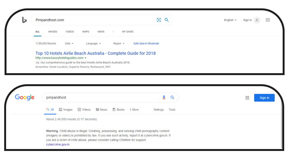Switch to Bing IMAGES tab
The height and width of the screenshot is (162, 288).
[x=53, y=32]
